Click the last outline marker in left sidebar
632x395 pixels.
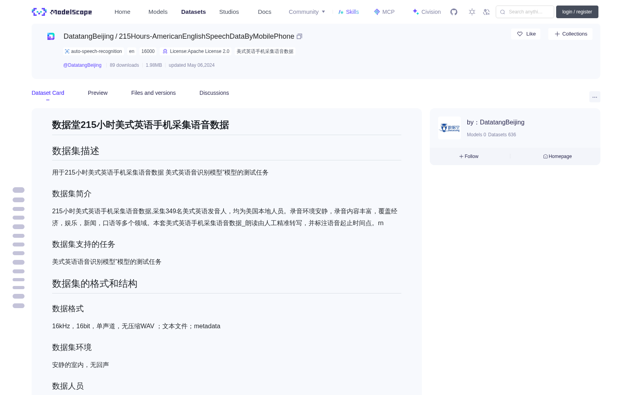pos(19,306)
